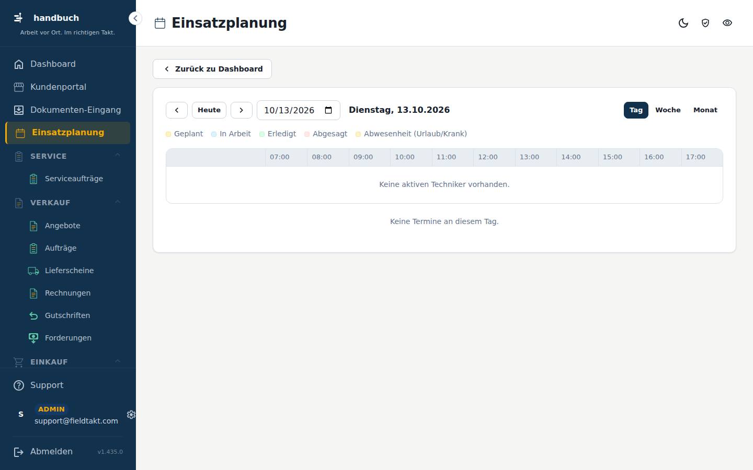The image size is (753, 470).
Task: Collapse the VERKAUF section
Action: (x=67, y=203)
